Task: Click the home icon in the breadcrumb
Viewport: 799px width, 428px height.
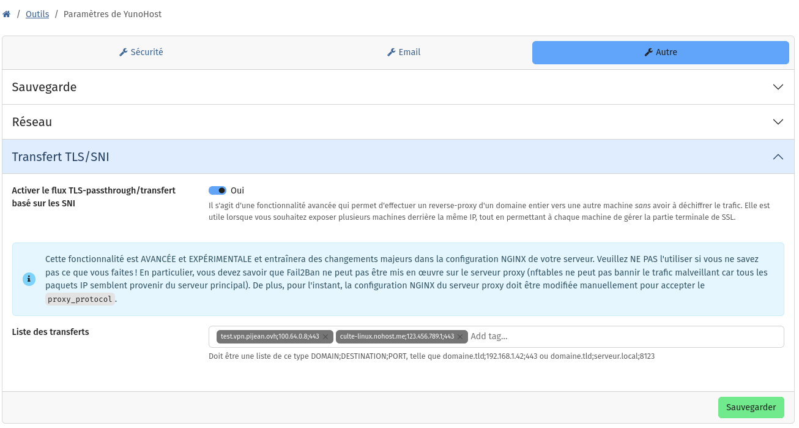Action: pos(7,14)
